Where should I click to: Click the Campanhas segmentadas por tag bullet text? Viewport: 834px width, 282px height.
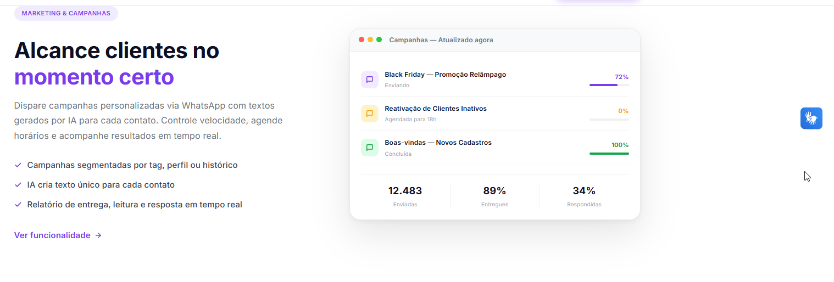(x=132, y=165)
